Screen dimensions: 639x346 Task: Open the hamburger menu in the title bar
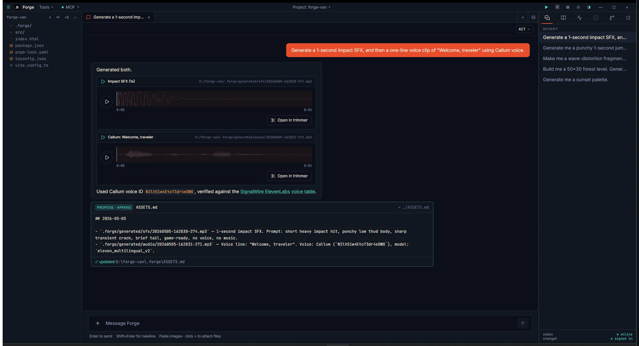click(x=8, y=7)
